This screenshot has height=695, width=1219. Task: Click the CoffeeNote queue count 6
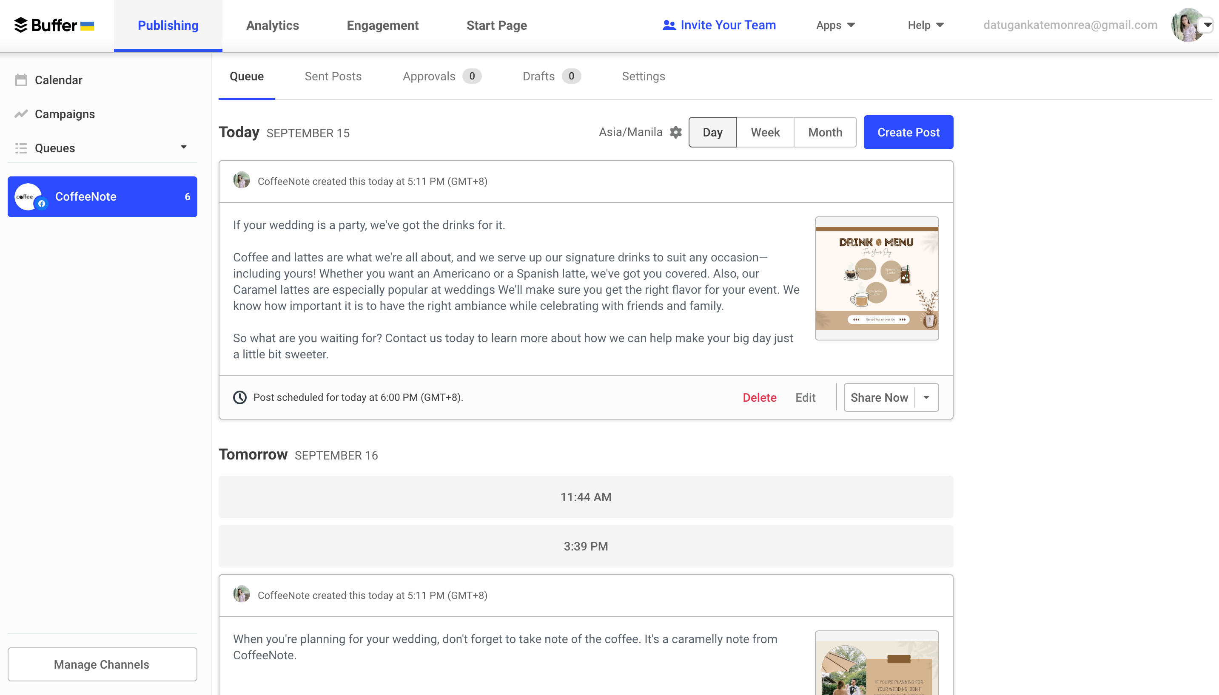[187, 197]
